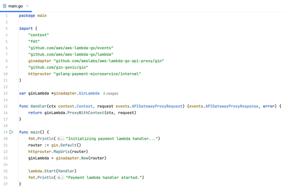285x188 pixels.
Task: Click line number 3 beside import
Action: tap(6, 28)
